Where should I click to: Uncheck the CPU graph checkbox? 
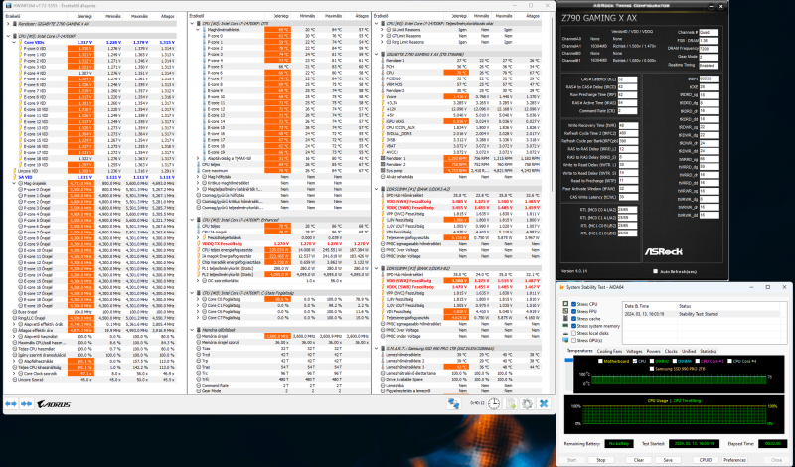[x=635, y=361]
